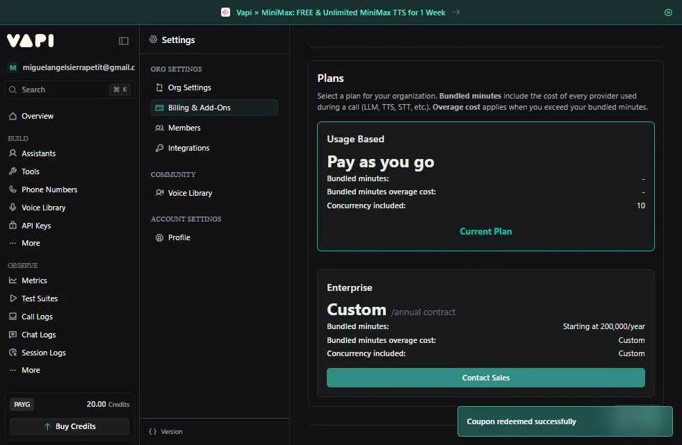Click the Phone Numbers handset icon
This screenshot has width=682, height=445.
click(13, 190)
